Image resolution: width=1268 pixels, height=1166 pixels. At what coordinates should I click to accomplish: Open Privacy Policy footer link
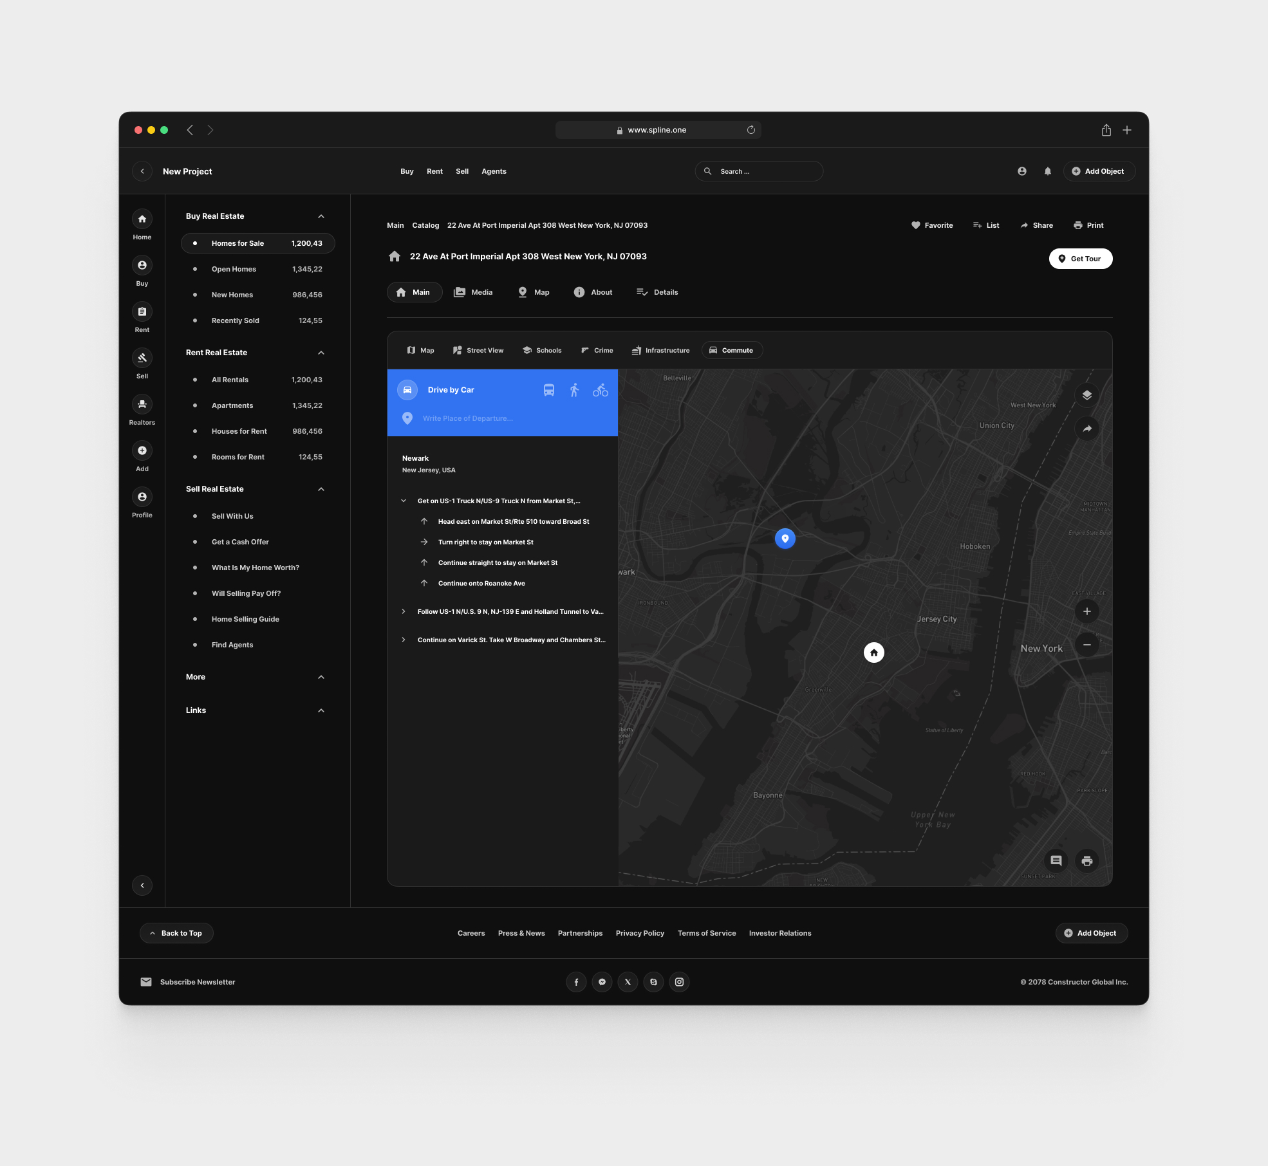[640, 933]
